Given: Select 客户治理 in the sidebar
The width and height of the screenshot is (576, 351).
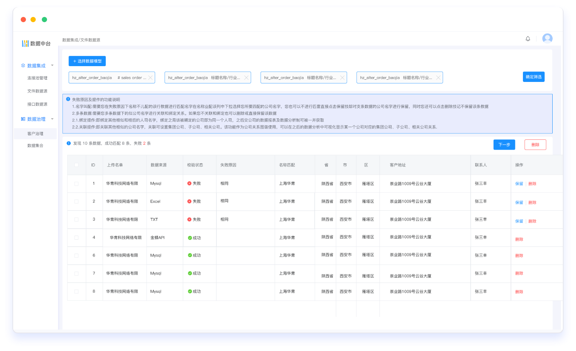Looking at the screenshot, I should pos(35,134).
